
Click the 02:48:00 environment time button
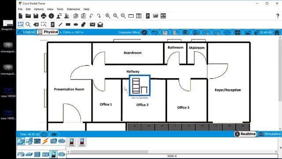263,32
